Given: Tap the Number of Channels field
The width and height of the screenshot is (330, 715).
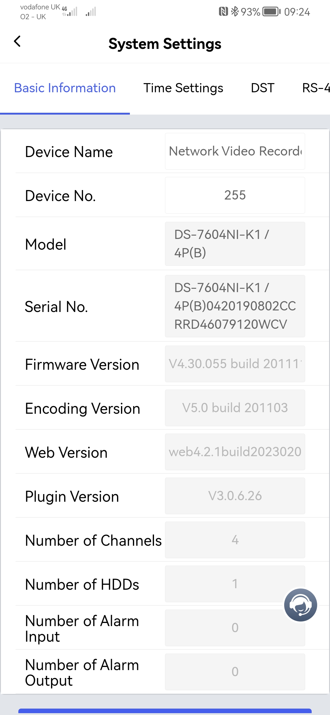Looking at the screenshot, I should tap(235, 540).
